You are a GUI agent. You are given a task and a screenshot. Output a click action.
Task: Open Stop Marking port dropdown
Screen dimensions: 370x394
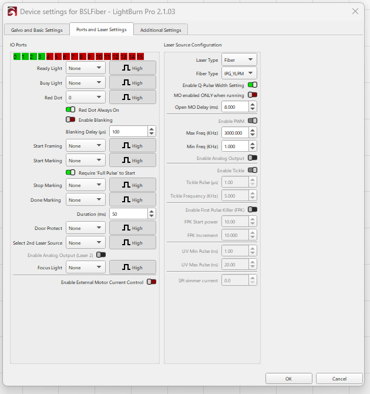pyautogui.click(x=86, y=185)
